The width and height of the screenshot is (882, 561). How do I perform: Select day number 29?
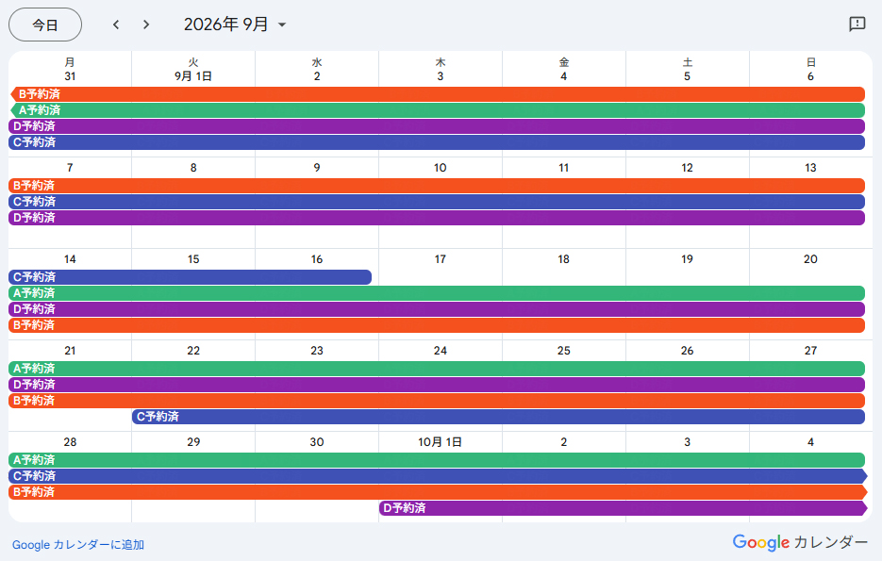193,442
